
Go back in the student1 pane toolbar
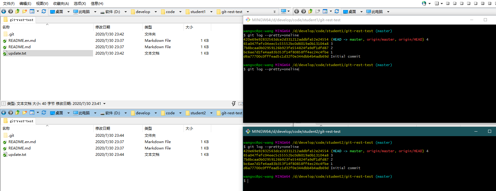point(4,12)
